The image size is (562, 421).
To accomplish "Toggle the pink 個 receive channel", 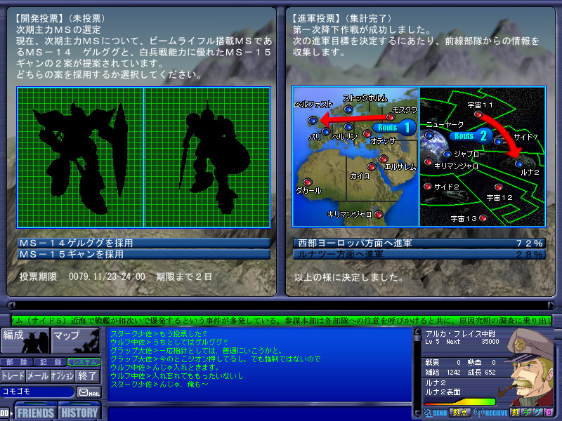I will (x=549, y=413).
